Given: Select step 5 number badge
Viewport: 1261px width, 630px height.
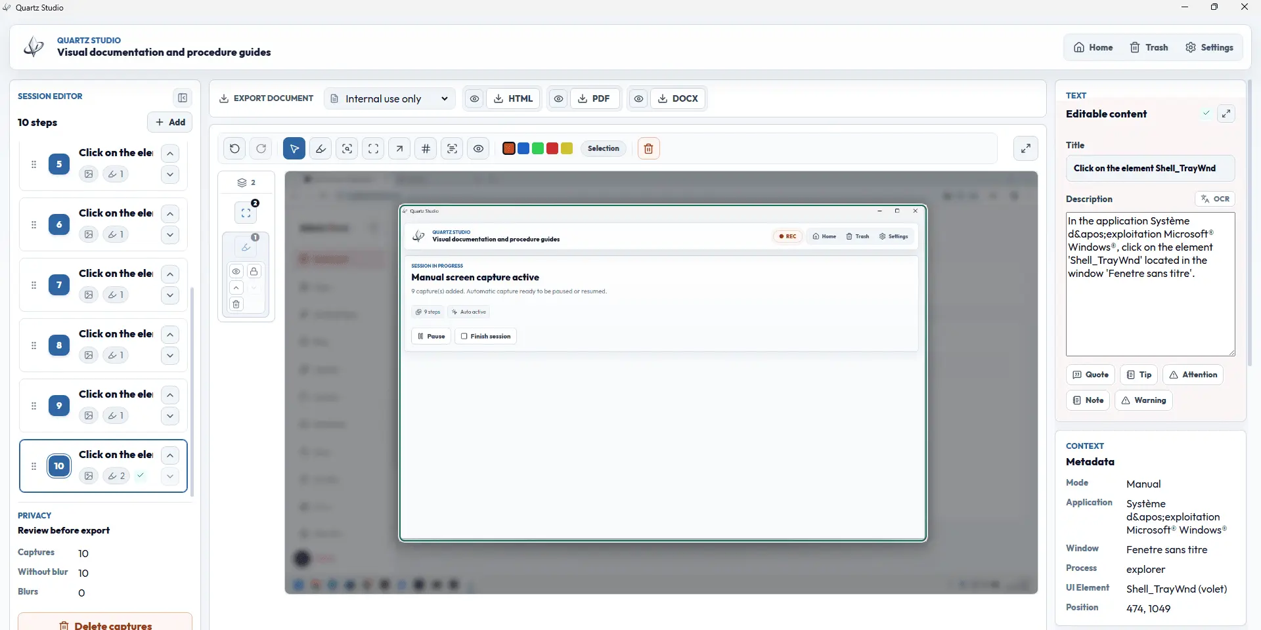Looking at the screenshot, I should point(59,164).
